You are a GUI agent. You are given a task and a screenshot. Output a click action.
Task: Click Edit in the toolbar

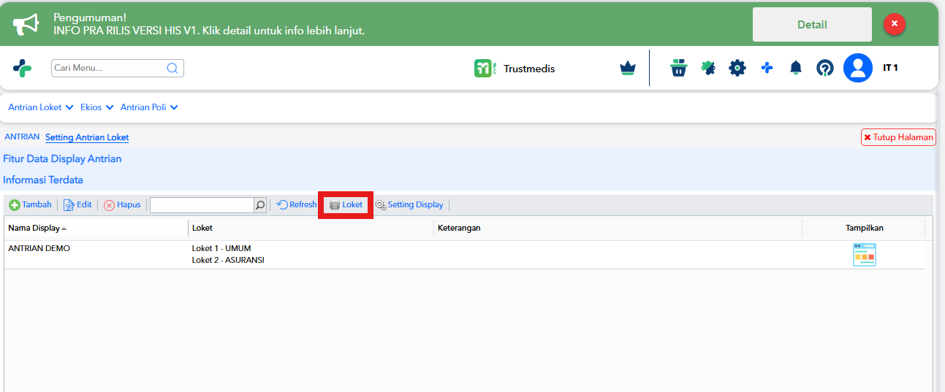77,205
